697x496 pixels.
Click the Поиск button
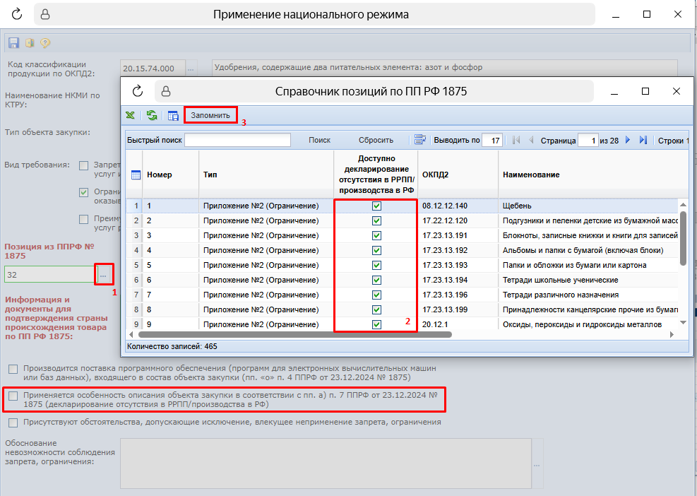pyautogui.click(x=319, y=140)
